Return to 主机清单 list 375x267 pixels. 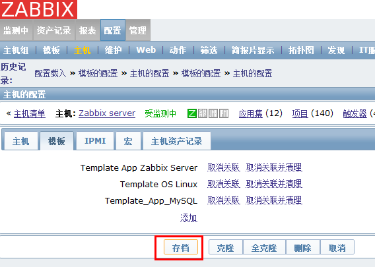pos(30,113)
